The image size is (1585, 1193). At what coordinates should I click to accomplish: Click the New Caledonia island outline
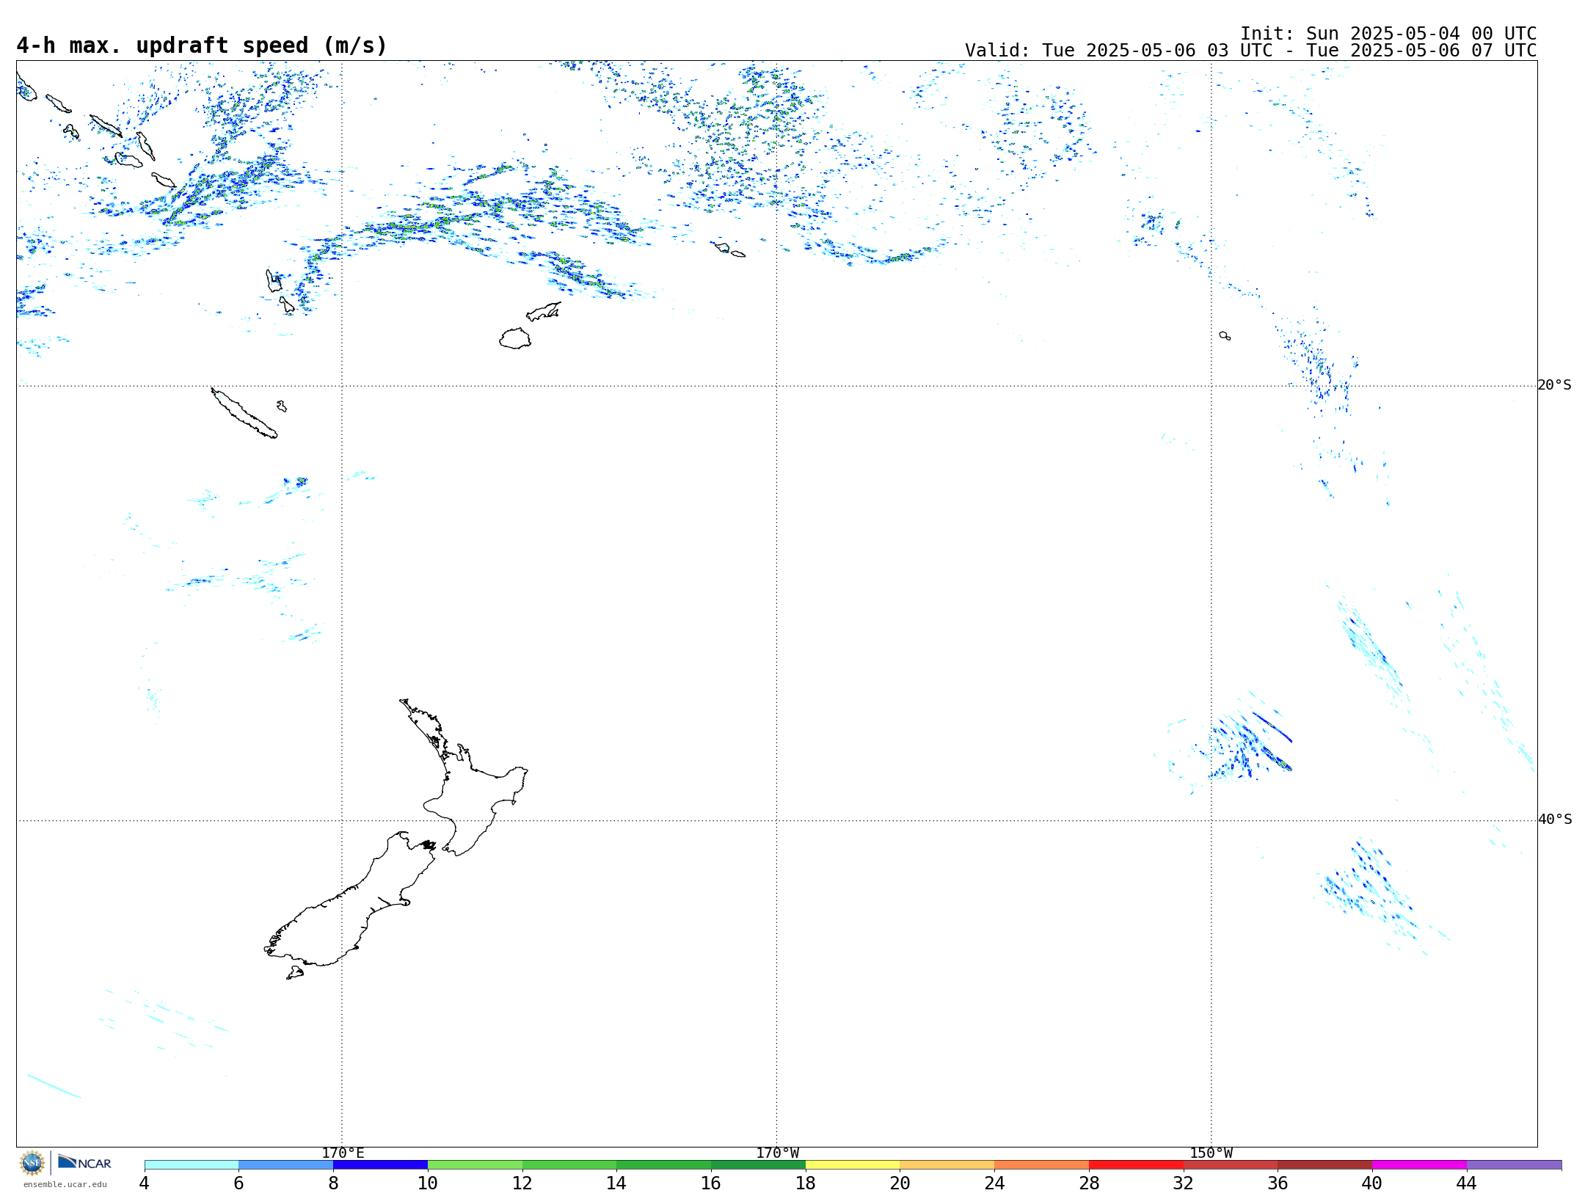pos(244,413)
